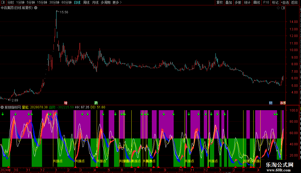Expand the 更多 periods menu
Image resolution: width=301 pixels, height=173 pixels.
pyautogui.click(x=117, y=2)
